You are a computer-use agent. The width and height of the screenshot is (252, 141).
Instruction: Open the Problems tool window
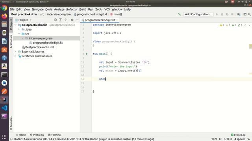pyautogui.click(x=37, y=135)
